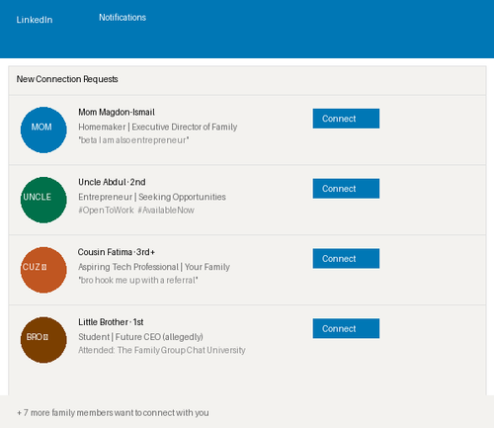Open Cousin Fatima · 3rd+ name link

pos(117,252)
